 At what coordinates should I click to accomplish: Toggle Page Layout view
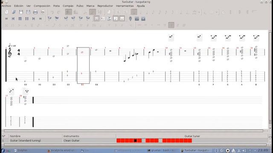tap(96, 19)
